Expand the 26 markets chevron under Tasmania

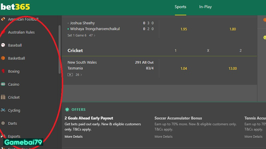tap(81, 75)
